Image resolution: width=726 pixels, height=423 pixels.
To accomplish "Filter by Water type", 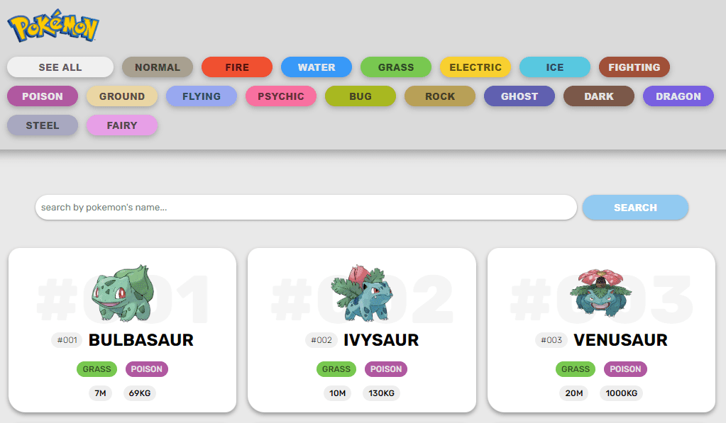I will pyautogui.click(x=317, y=67).
